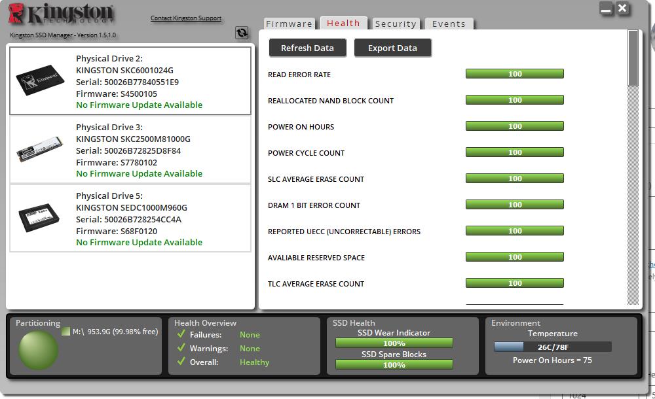Click the green partition pie chart

click(x=38, y=350)
